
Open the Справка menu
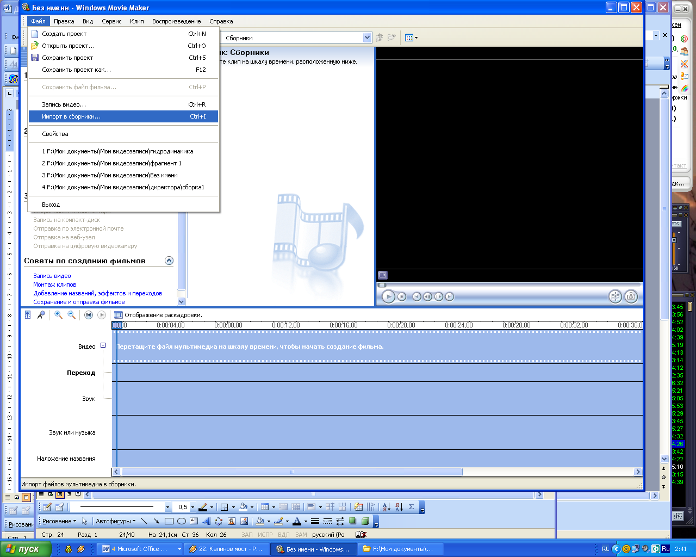[221, 21]
